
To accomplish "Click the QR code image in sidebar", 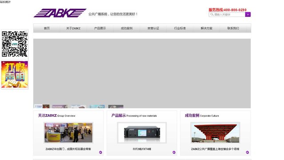I will [15, 44].
